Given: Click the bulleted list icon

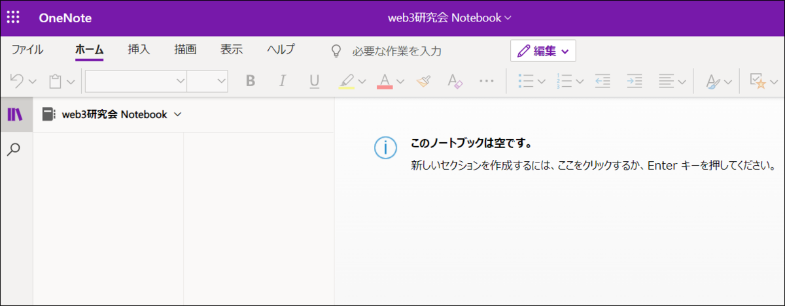Looking at the screenshot, I should pyautogui.click(x=527, y=81).
